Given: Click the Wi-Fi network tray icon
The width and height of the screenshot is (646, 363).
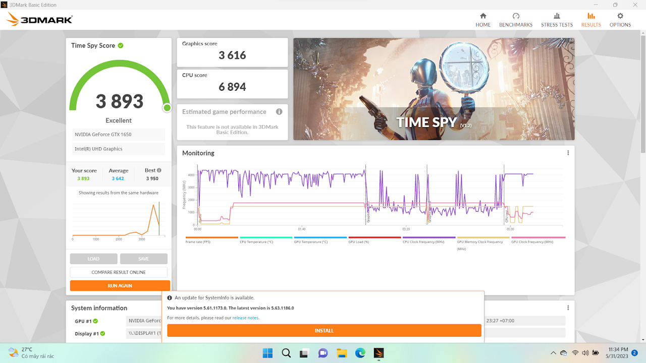Looking at the screenshot, I should 575,353.
